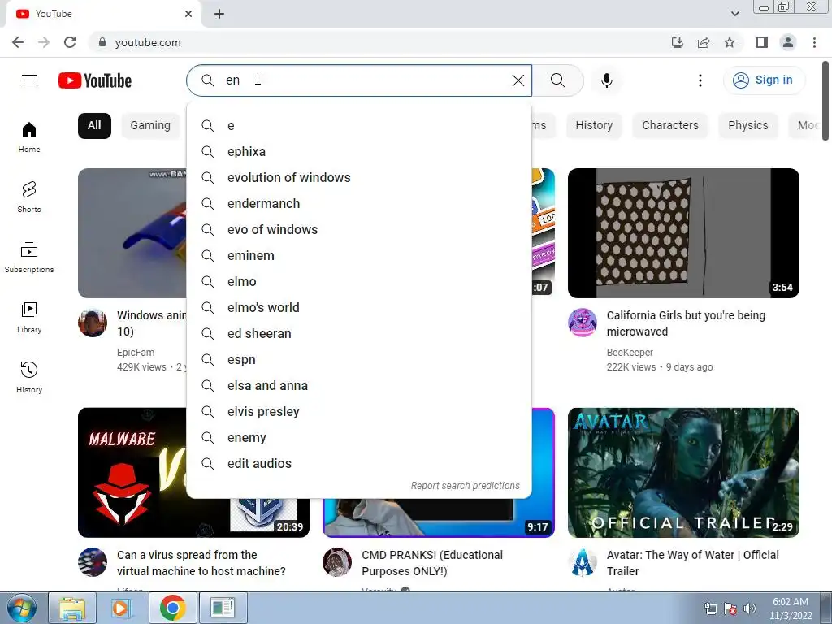The height and width of the screenshot is (624, 832).
Task: Open the EpicFam channel avatar
Action: point(93,322)
